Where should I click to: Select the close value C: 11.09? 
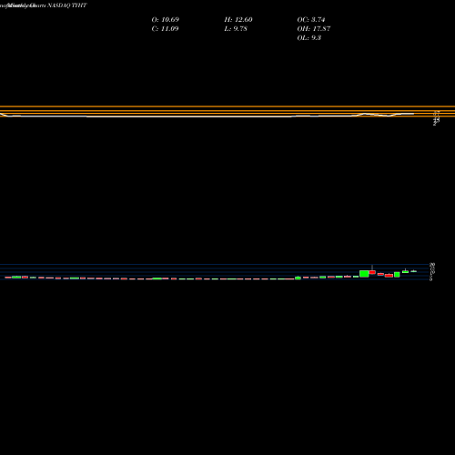tap(165, 28)
